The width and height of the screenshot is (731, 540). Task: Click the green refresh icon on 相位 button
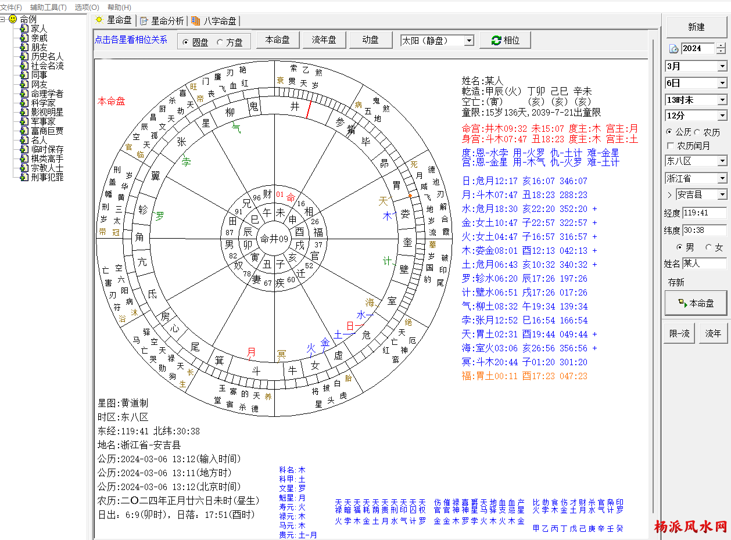496,40
